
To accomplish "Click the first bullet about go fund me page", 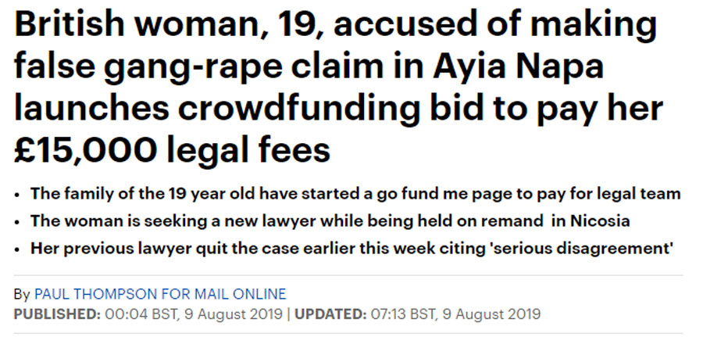I will (x=355, y=194).
